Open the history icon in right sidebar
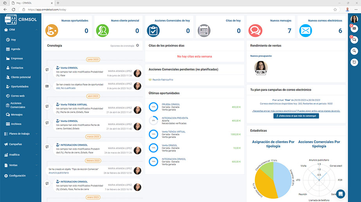361x202 pixels. tap(354, 62)
